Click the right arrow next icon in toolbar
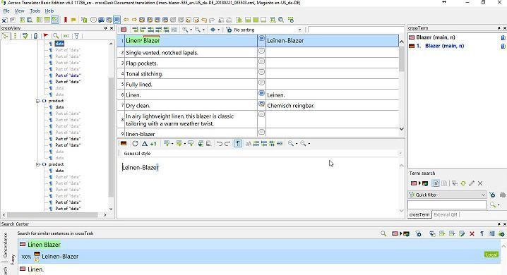Viewport: 507px width, 275px height. coord(134,20)
